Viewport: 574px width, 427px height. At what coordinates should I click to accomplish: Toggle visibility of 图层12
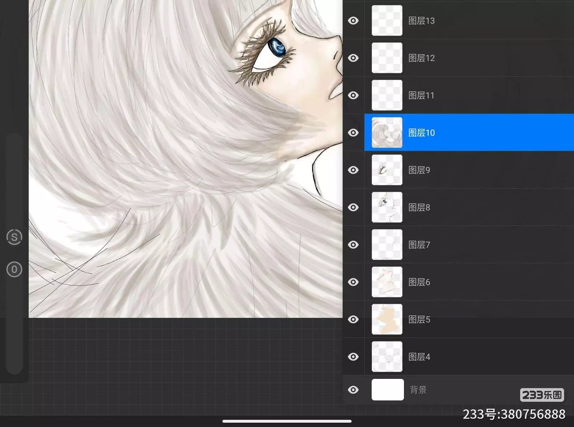coord(353,58)
